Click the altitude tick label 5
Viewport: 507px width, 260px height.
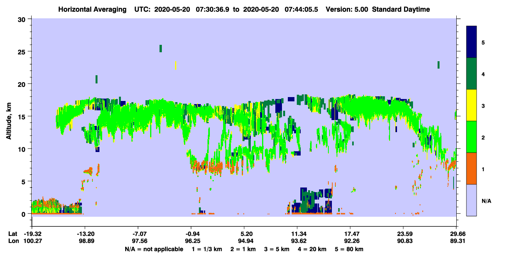pos(24,181)
